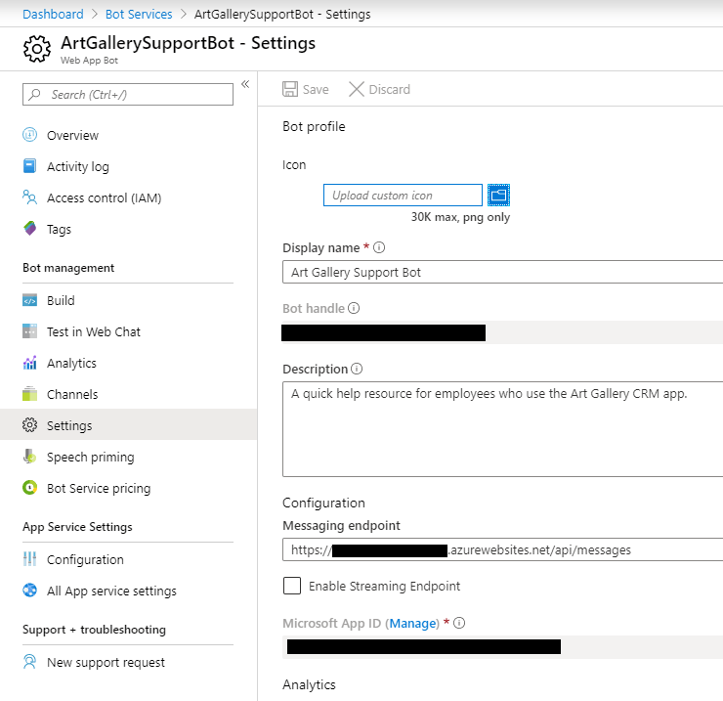Click the Microsoft App ID info icon
723x701 pixels.
[x=459, y=623]
